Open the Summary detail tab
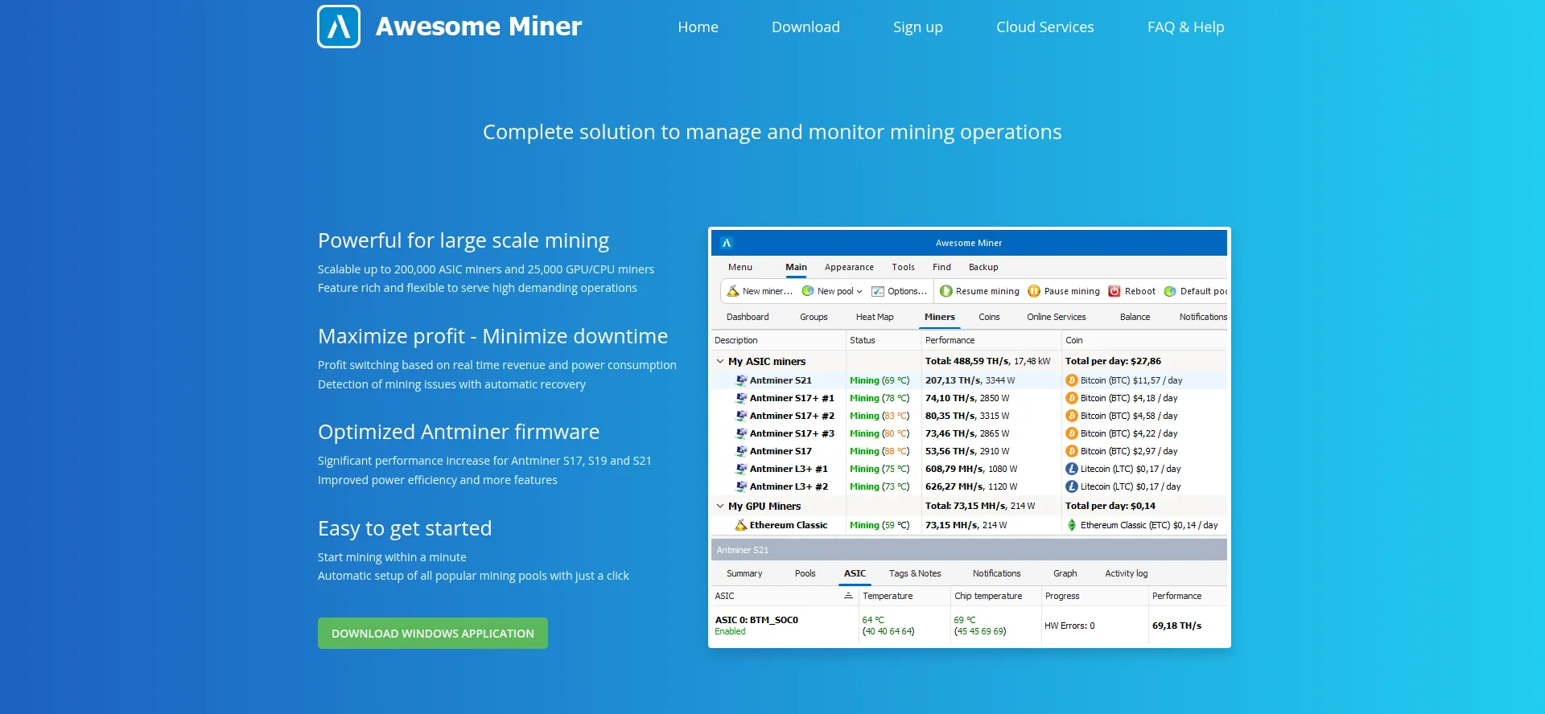1545x714 pixels. click(x=744, y=573)
